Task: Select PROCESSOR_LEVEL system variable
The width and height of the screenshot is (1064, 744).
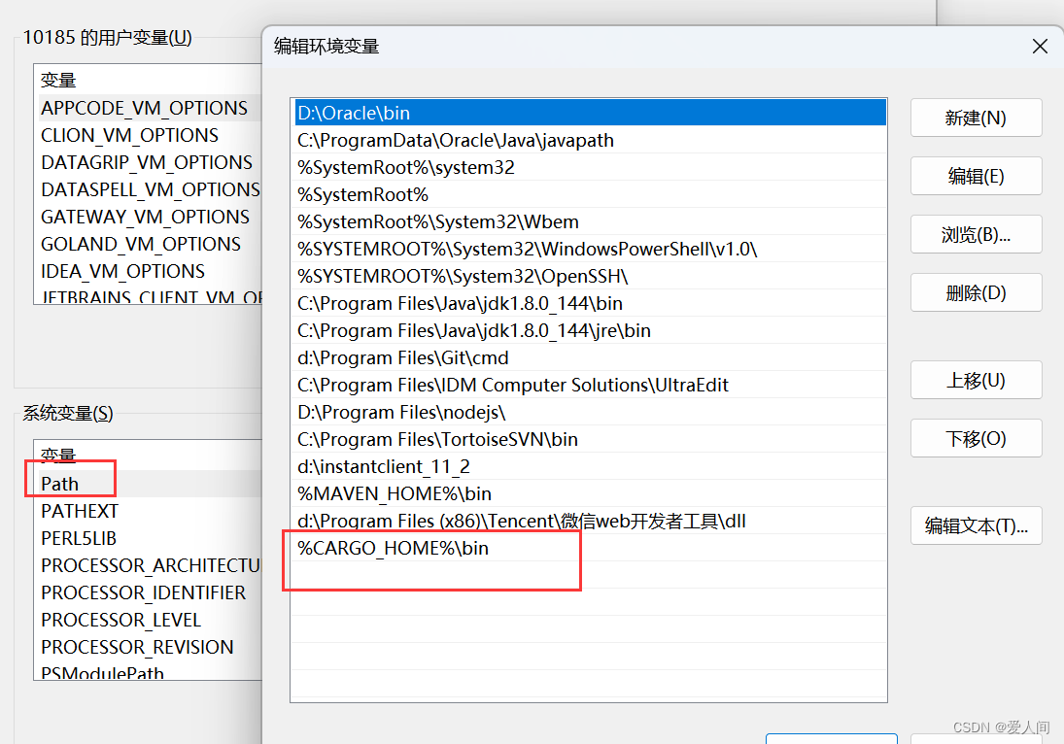Action: 150,620
